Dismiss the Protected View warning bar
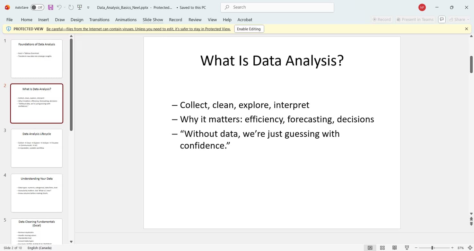 coord(466,29)
